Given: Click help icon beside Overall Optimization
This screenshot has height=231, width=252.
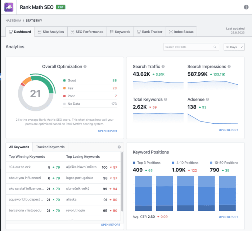Looking at the screenshot, I should [x=85, y=67].
